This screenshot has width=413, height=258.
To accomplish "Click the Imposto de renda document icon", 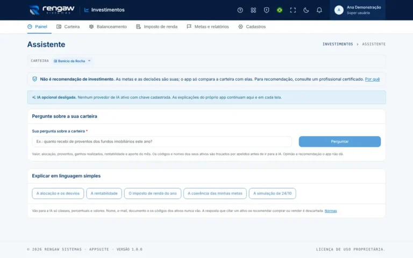I will click(138, 26).
